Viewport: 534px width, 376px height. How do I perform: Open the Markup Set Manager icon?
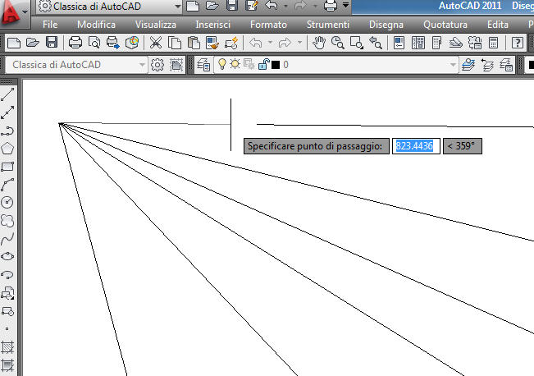(474, 43)
